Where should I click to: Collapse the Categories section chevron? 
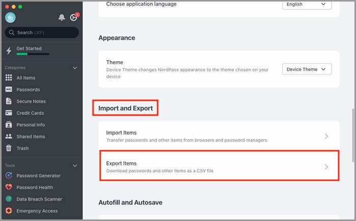click(x=75, y=68)
